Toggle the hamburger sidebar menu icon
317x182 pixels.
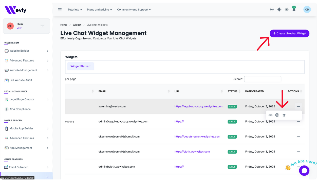click(60, 10)
